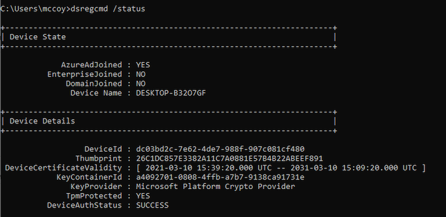Click the KeyContainerId GUID value
446x217 pixels.
tap(220, 177)
